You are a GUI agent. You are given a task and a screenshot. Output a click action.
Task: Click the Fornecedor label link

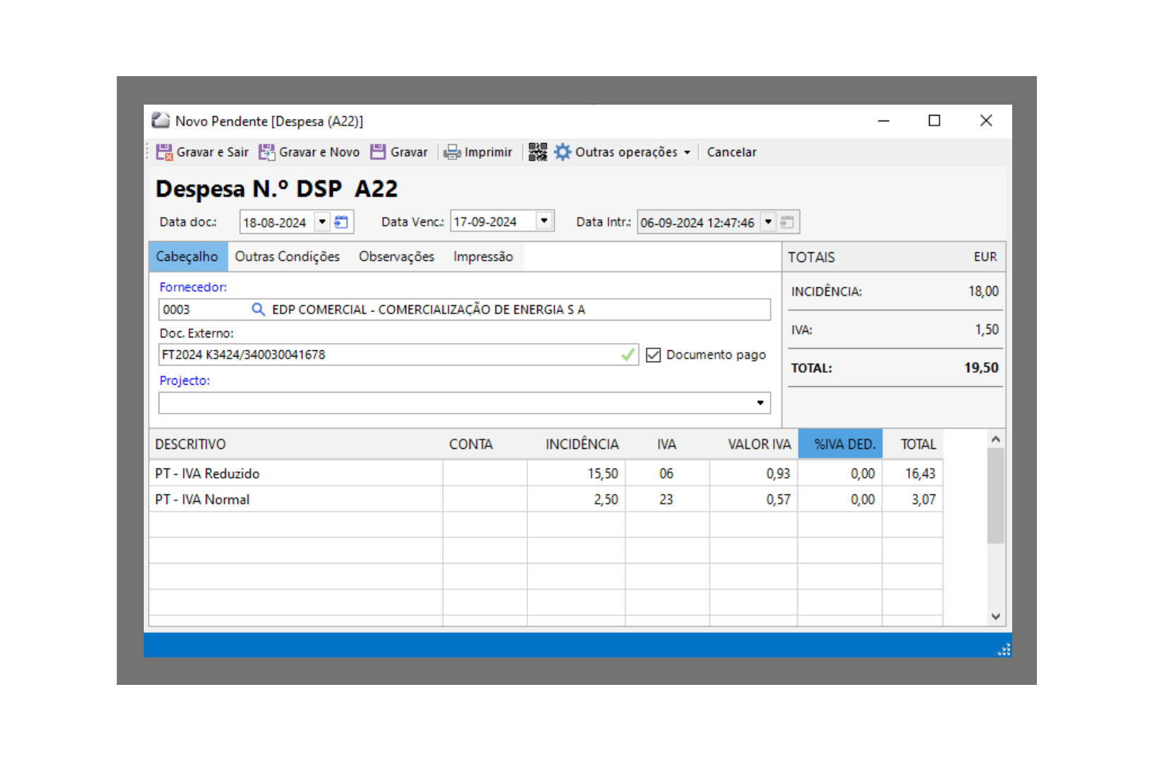pyautogui.click(x=192, y=287)
